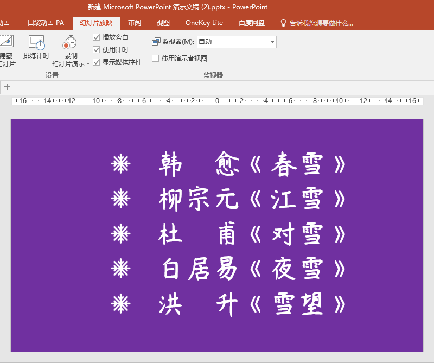The width and height of the screenshot is (434, 363).
Task: Select the 幻灯片放映 tab
Action: pos(96,23)
